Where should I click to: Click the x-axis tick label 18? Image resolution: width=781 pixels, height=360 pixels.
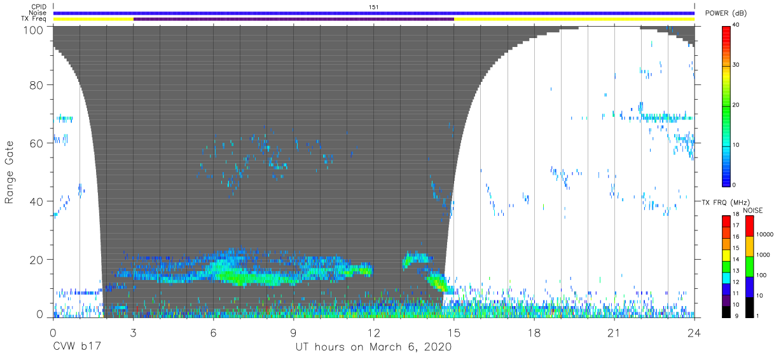pos(534,333)
